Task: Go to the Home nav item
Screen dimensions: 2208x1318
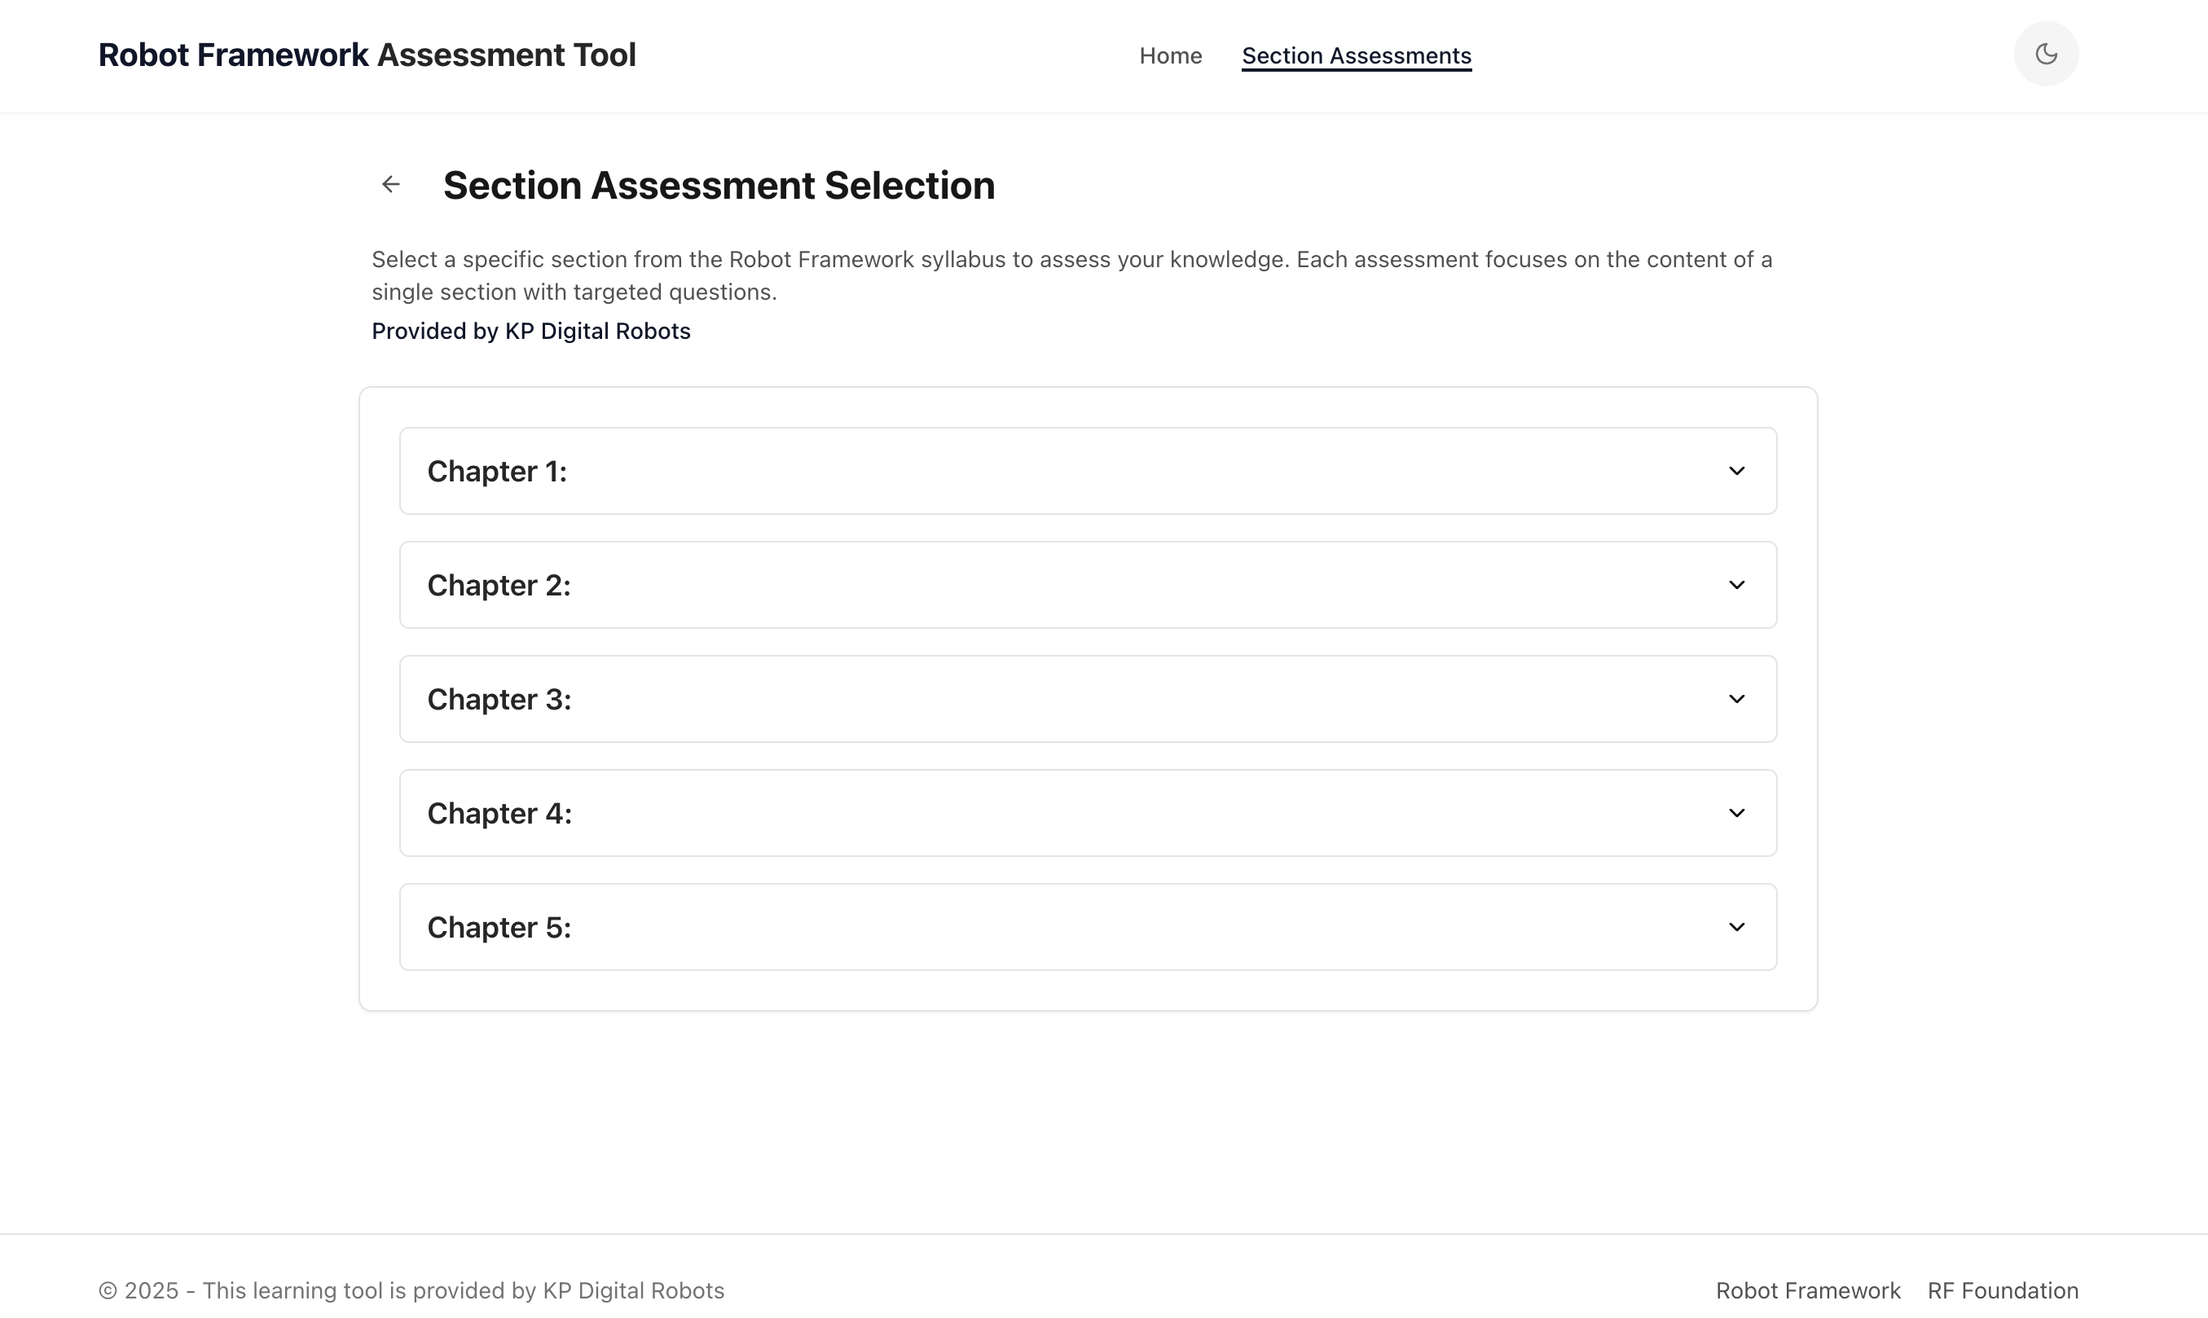Action: 1170,56
